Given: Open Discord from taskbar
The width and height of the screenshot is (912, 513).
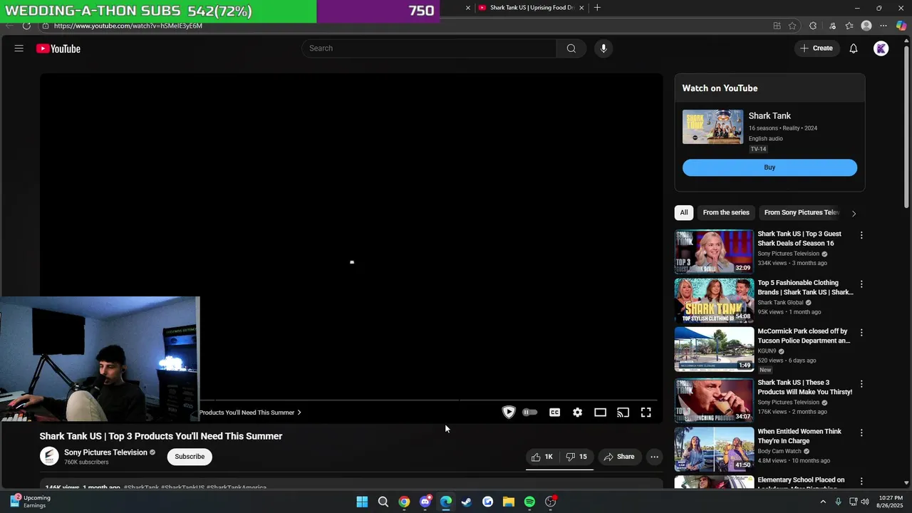Looking at the screenshot, I should pos(425,502).
